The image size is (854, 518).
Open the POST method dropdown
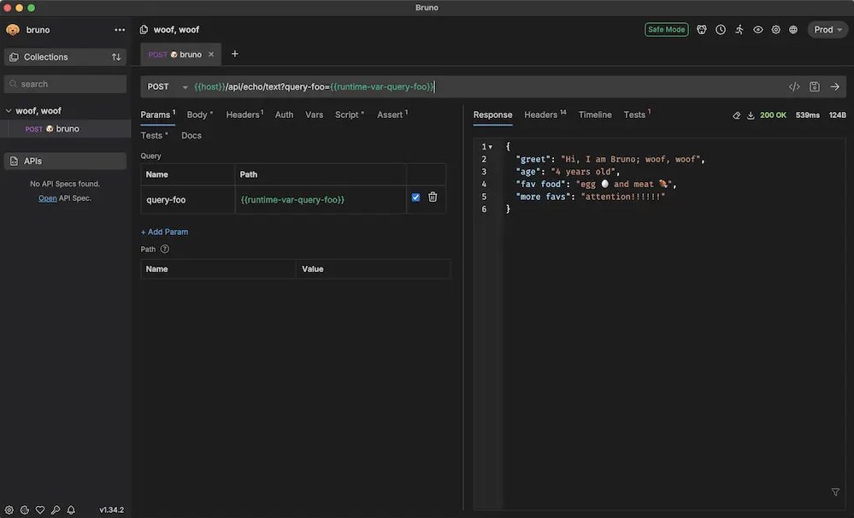(x=168, y=86)
